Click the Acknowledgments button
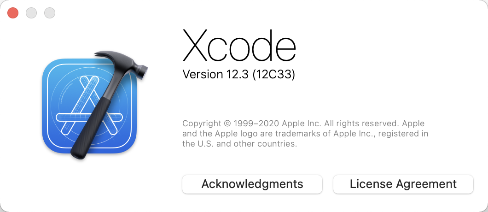This screenshot has width=488, height=212. [x=252, y=184]
